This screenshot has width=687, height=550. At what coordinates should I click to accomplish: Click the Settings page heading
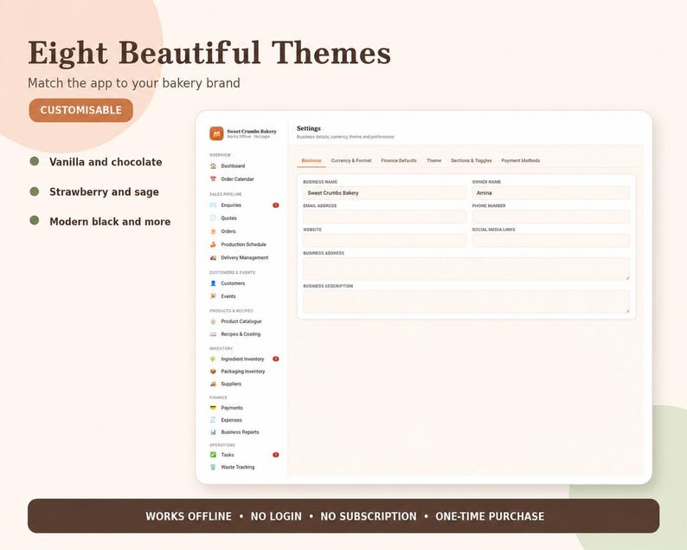308,128
